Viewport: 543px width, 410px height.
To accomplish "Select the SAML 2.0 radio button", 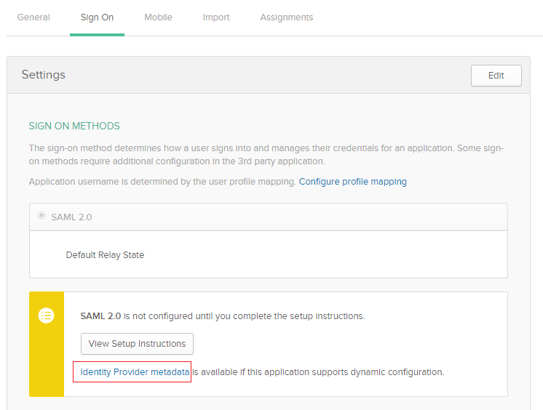I will [41, 216].
